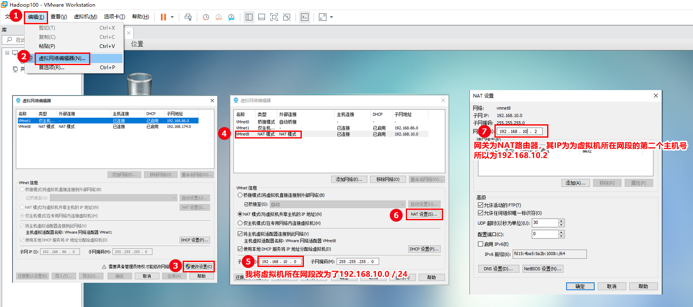This screenshot has height=307, width=693.
Task: Open the 虚拟机(M) menu
Action: [x=86, y=17]
